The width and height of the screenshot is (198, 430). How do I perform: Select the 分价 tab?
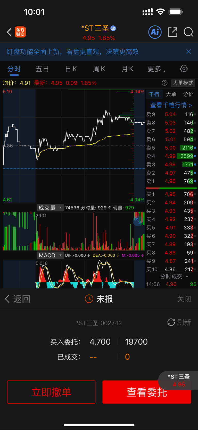(188, 94)
